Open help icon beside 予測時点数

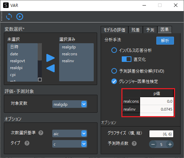coord(134,143)
